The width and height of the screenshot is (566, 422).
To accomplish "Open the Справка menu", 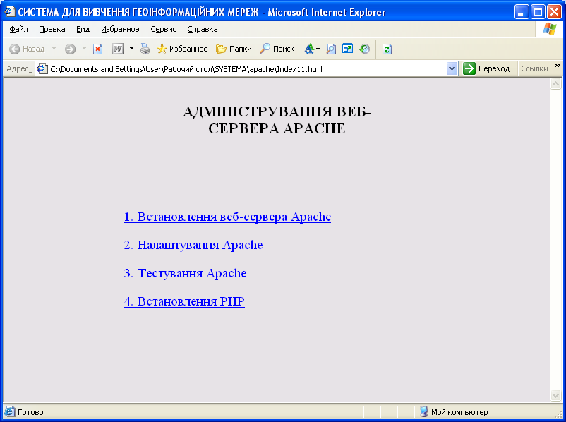I will click(202, 29).
